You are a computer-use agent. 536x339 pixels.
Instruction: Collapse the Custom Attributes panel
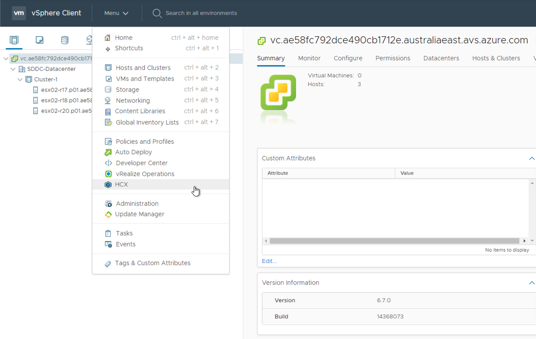[x=532, y=158]
